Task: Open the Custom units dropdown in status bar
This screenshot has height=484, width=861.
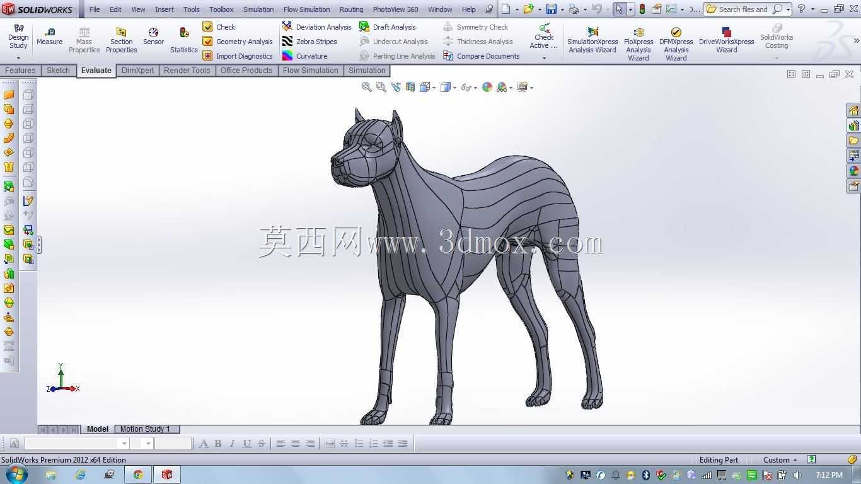Action: coord(780,459)
